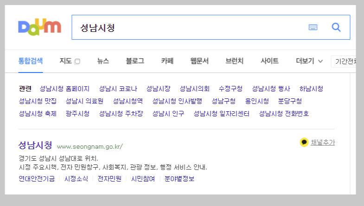This screenshot has height=206, width=364.
Task: Click related search 성남시 코로나
Action: (118, 89)
